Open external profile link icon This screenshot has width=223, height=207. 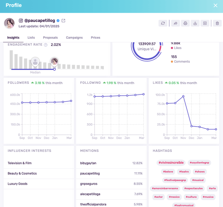click(x=64, y=21)
